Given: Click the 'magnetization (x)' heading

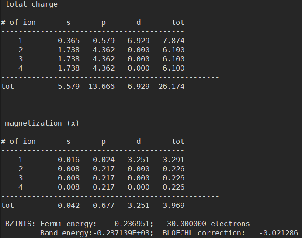Looking at the screenshot, I should [42, 123].
